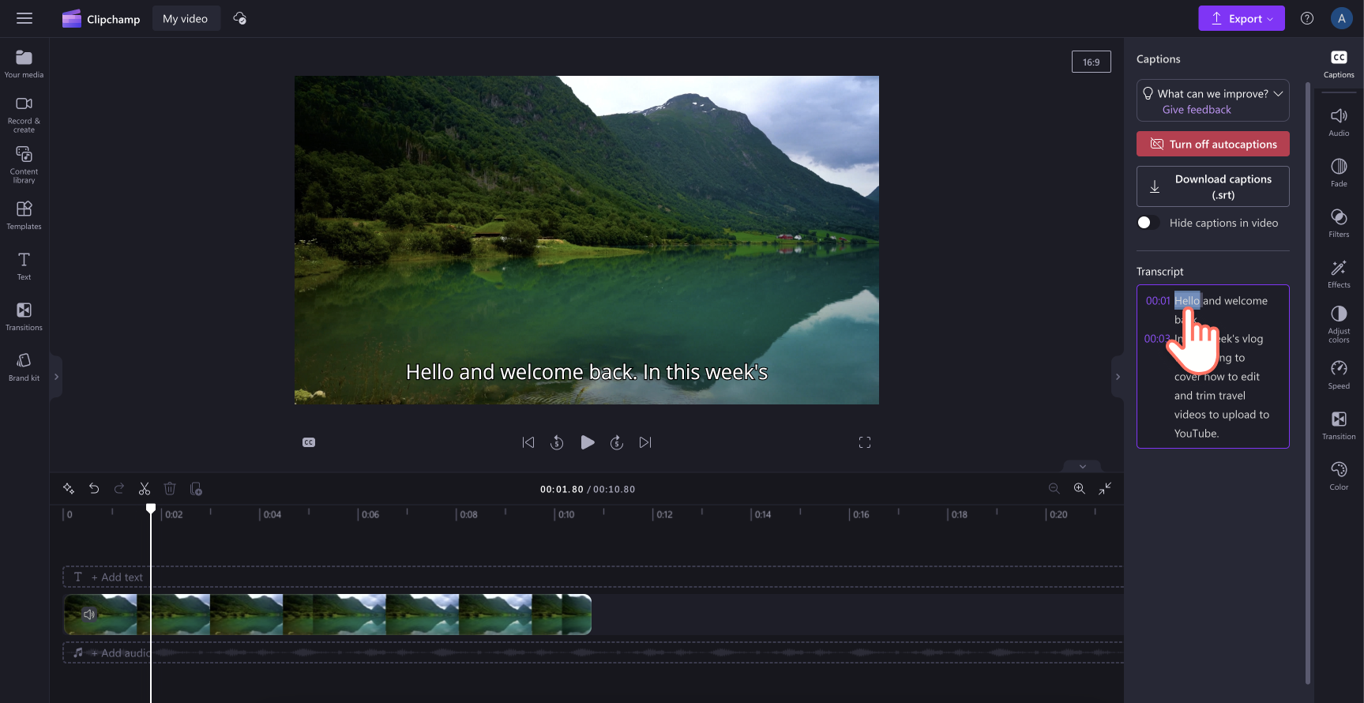The image size is (1364, 703).
Task: Open the AI magic sparkle tool
Action: 69,489
